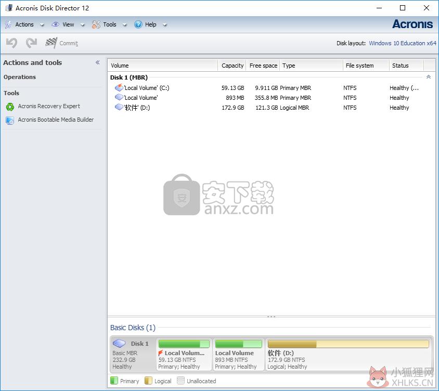Click the Operations section heading
Image resolution: width=439 pixels, height=391 pixels.
coord(20,76)
